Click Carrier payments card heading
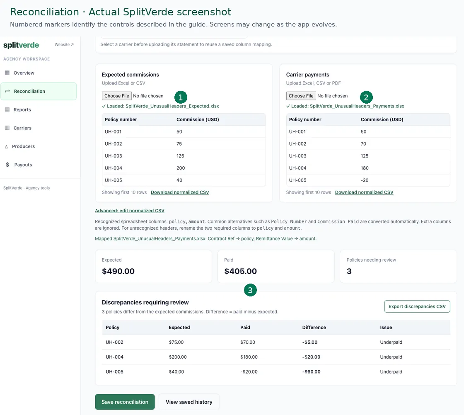Screen dimensions: 464x415 [307, 75]
